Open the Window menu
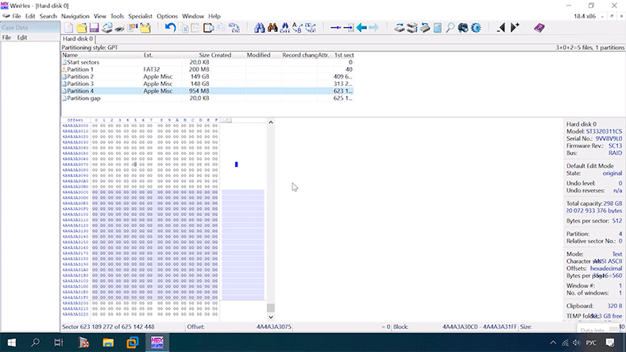The height and width of the screenshot is (352, 626). [x=193, y=17]
